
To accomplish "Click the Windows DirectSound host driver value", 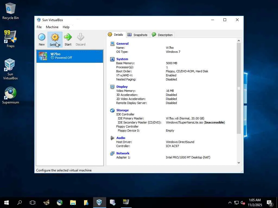I will (180, 142).
